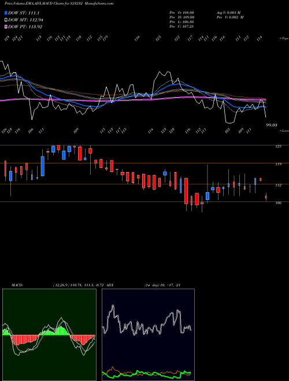Click the 'ADX' panel heading
This screenshot has height=381, width=289.
111,285
